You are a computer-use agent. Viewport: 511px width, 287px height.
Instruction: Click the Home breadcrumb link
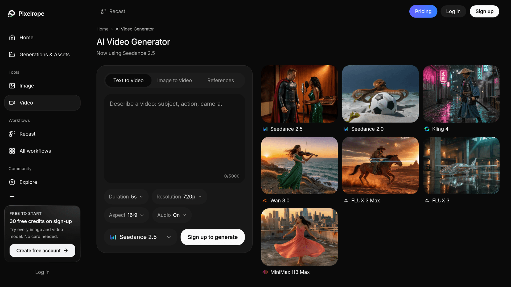102,29
